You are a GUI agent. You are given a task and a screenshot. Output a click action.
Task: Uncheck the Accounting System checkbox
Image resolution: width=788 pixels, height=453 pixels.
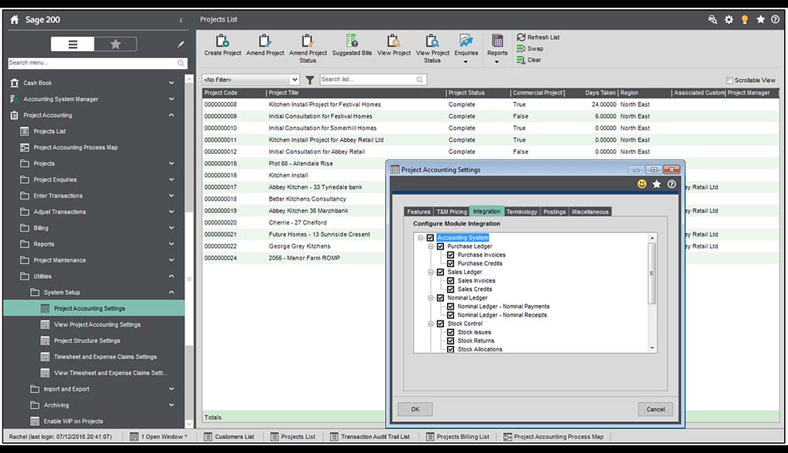click(430, 238)
